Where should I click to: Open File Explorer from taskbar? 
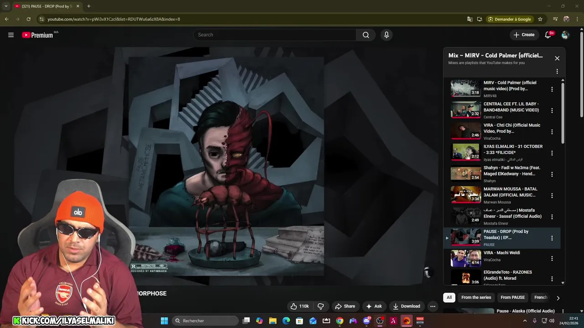[273, 321]
